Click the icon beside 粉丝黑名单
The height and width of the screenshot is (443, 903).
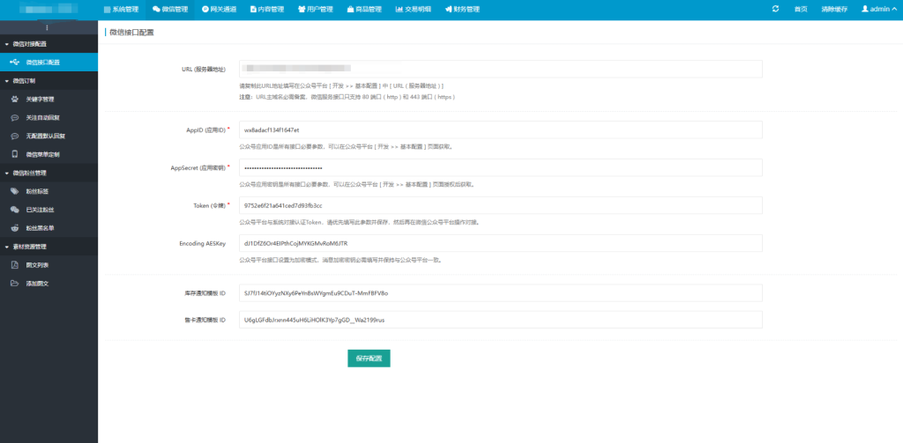pos(14,228)
